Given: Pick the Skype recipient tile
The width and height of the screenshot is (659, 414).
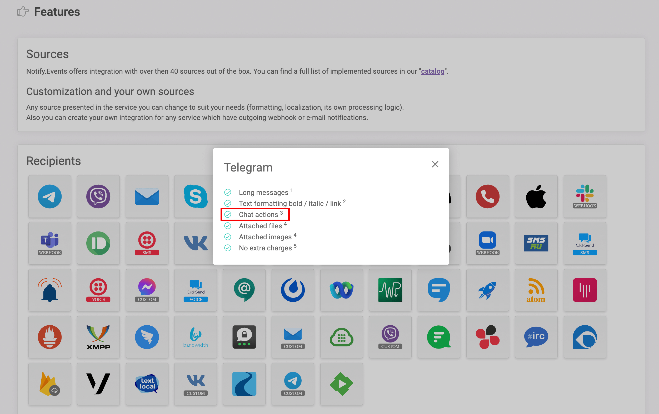Looking at the screenshot, I should tap(195, 196).
